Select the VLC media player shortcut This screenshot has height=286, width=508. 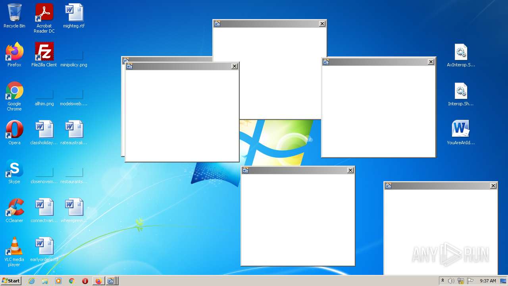[14, 252]
